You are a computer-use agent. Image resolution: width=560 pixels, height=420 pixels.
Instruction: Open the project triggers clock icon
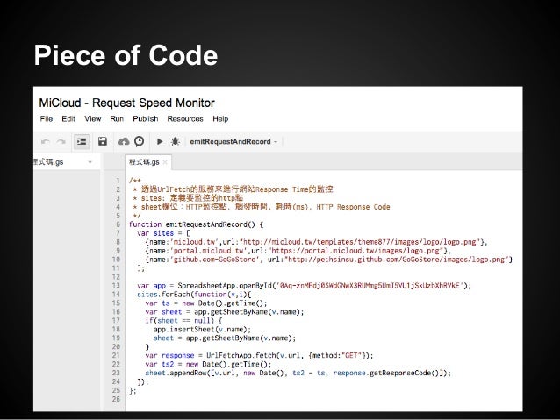(x=140, y=142)
